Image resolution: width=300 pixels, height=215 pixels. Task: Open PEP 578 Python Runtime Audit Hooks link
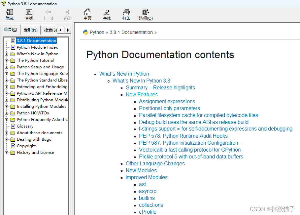pyautogui.click(x=183, y=136)
